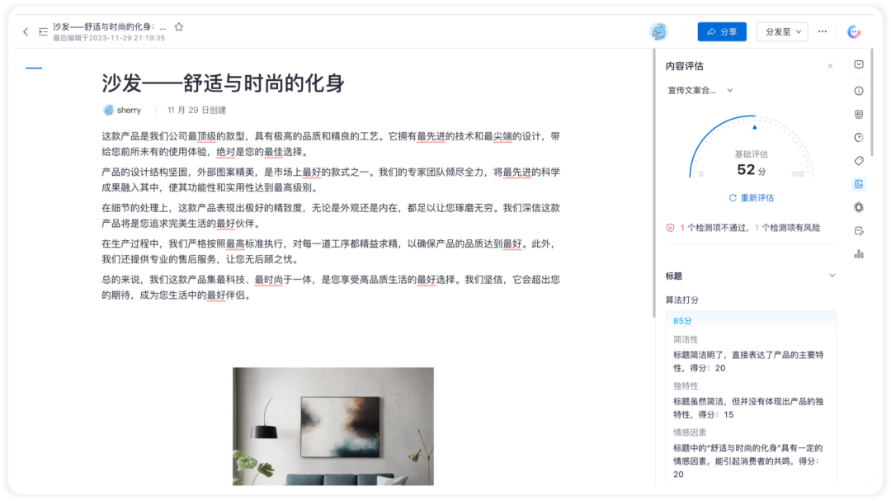The image size is (891, 501).
Task: Open the AI assistant sidebar icon
Action: pos(859,114)
